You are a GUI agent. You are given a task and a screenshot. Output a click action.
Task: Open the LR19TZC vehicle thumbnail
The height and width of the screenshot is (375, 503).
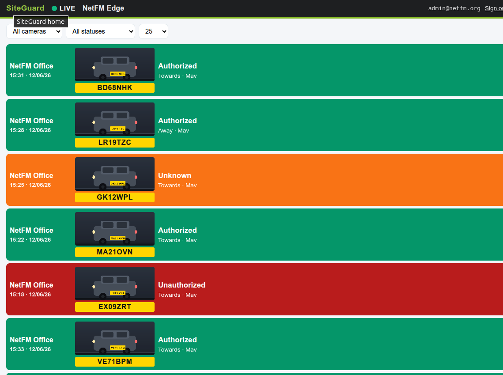(115, 119)
